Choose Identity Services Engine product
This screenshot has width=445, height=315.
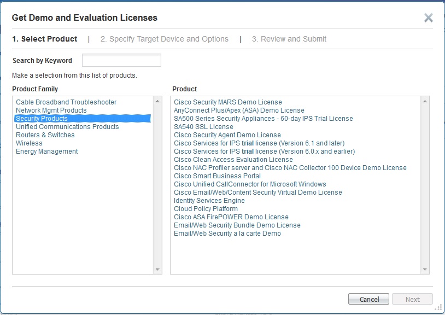coord(209,201)
